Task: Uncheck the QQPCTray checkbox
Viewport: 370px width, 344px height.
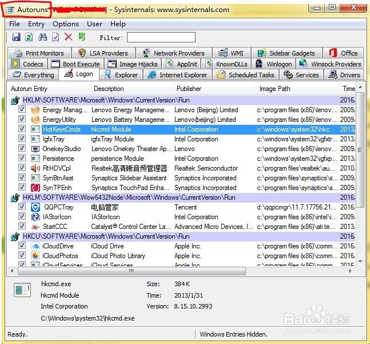Action: click(x=22, y=207)
